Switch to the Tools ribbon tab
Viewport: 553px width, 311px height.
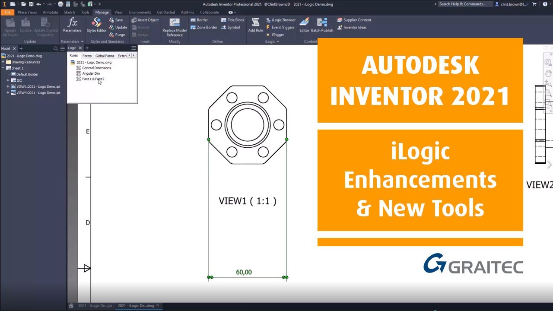[85, 12]
